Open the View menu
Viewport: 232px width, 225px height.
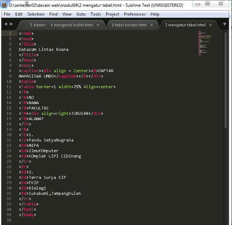(x=67, y=14)
